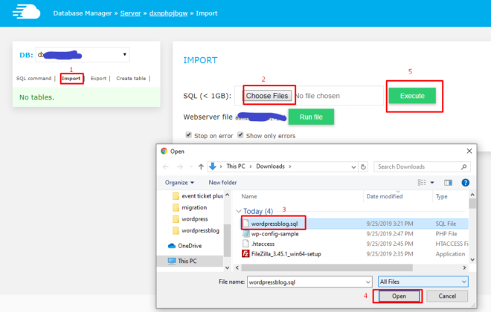Click the Choose Files button
Screen dimensions: 491x312
[267, 96]
